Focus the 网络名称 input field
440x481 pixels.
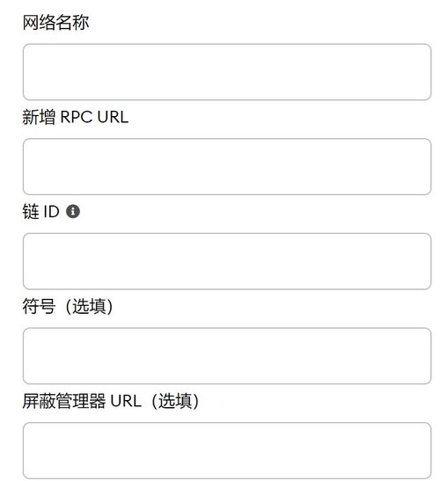227,72
